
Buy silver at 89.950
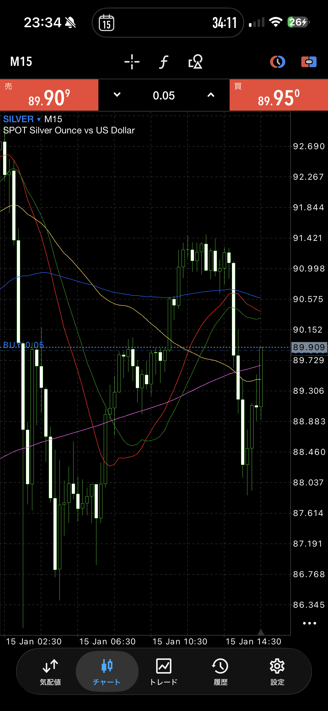coord(279,95)
